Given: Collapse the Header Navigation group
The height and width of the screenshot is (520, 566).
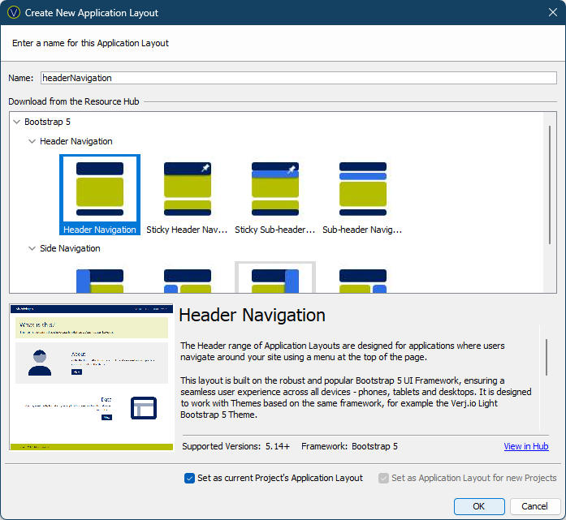Looking at the screenshot, I should click(x=32, y=141).
